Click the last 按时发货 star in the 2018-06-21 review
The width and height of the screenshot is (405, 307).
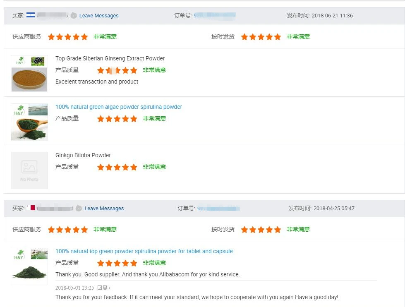[278, 37]
